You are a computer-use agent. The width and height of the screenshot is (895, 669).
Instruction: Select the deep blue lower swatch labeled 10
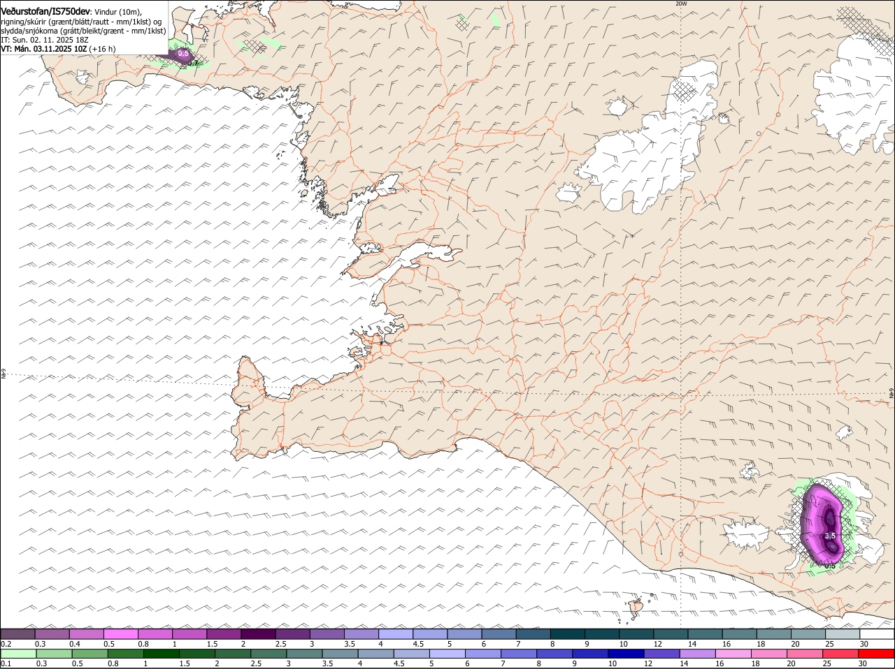[x=627, y=654]
